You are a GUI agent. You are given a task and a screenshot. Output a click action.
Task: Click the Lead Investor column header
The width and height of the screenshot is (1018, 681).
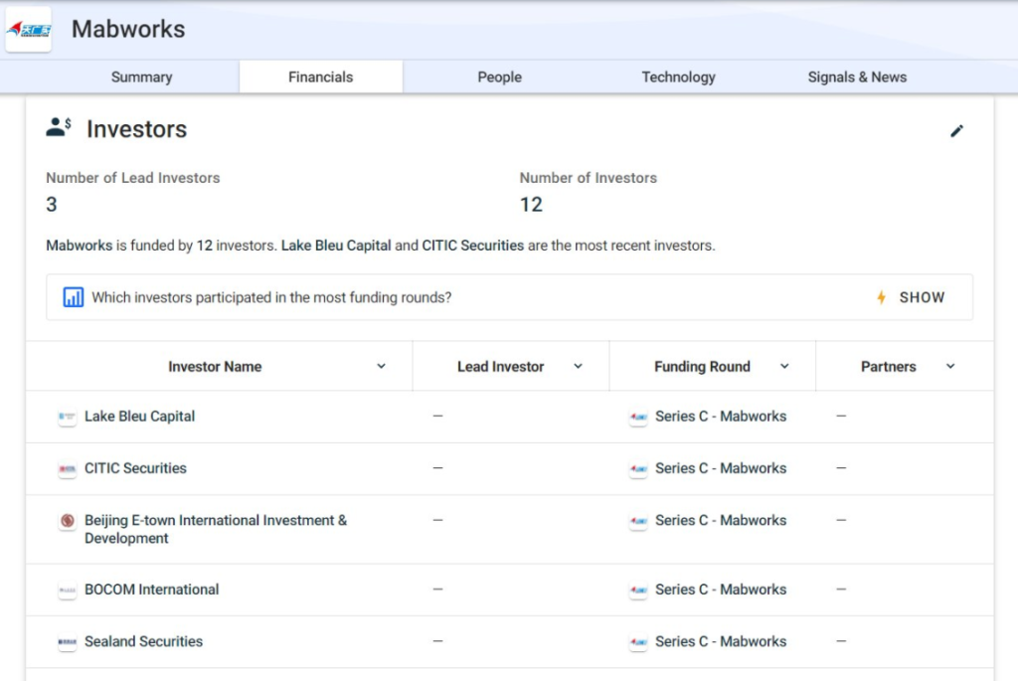pos(501,367)
